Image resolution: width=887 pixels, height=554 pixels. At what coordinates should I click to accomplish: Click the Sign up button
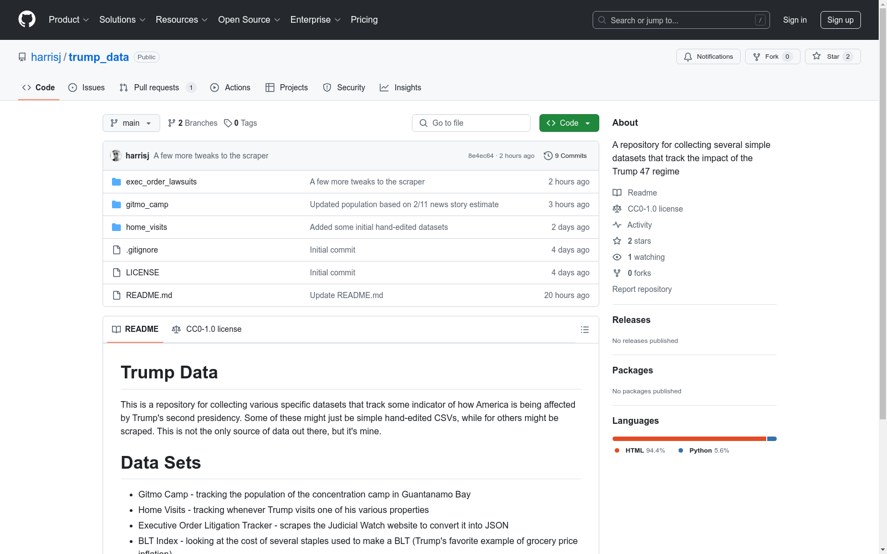840,20
